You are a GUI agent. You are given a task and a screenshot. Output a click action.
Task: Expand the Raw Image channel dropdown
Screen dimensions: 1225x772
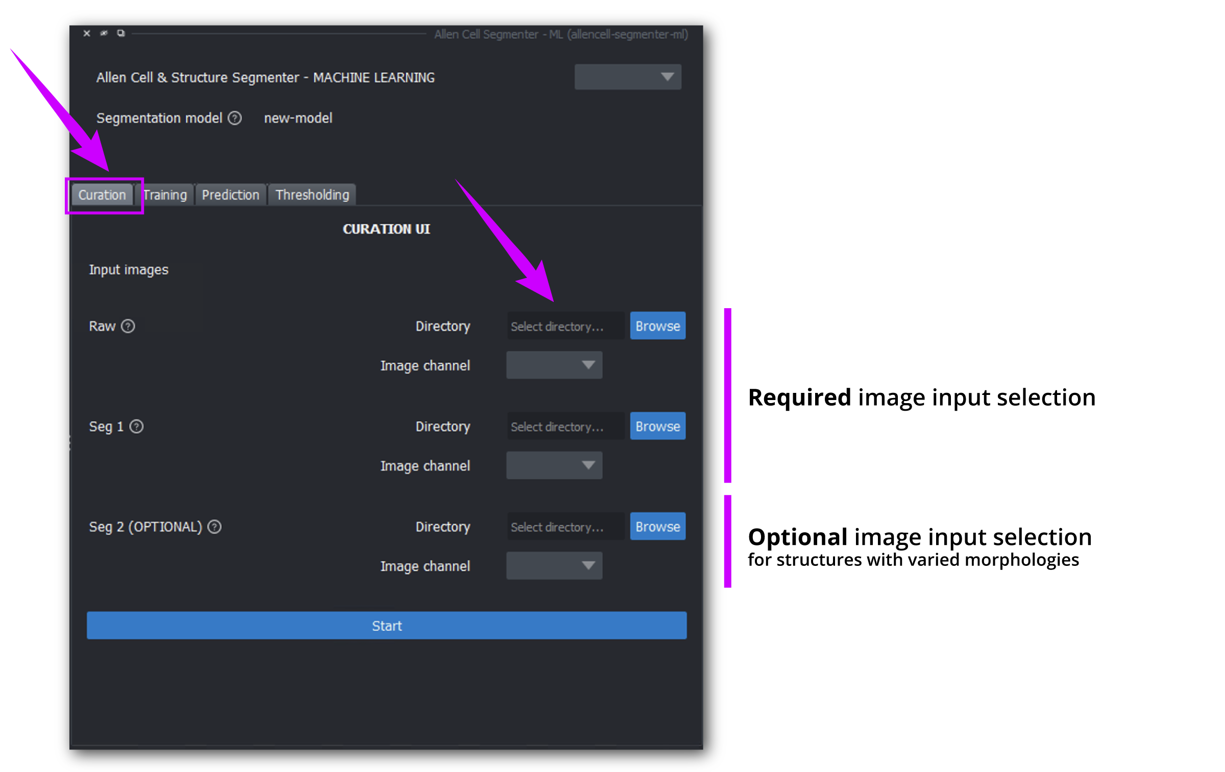click(x=554, y=365)
